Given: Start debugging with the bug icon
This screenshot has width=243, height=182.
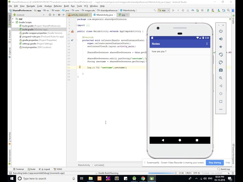Looking at the screenshot, I should 183,10.
